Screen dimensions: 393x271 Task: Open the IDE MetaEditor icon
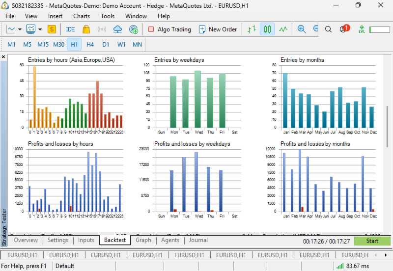(x=70, y=29)
